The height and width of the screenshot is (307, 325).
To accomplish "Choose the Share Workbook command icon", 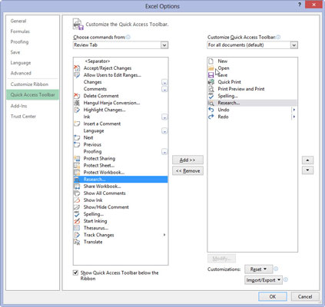I will 77,187.
